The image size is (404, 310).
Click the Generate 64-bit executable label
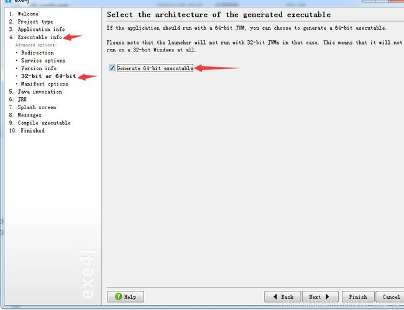(155, 68)
